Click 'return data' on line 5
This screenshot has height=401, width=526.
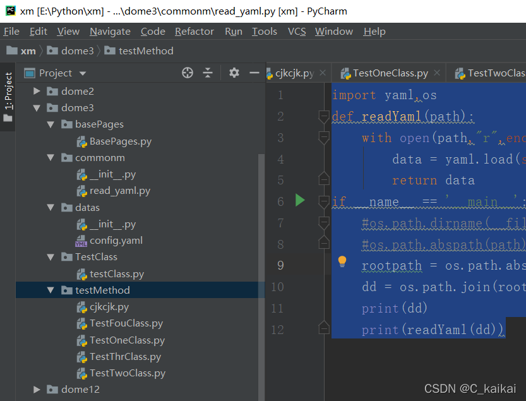click(x=433, y=180)
